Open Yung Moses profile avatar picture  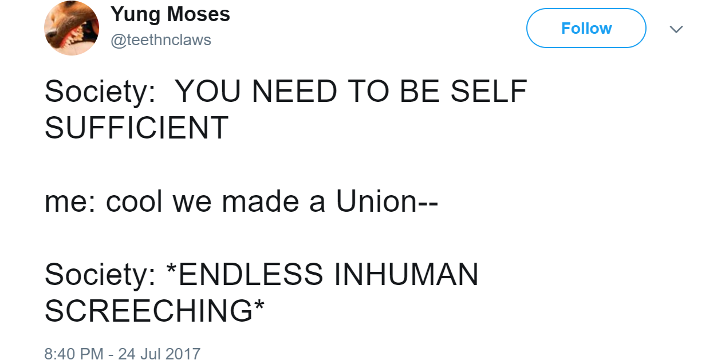[72, 28]
